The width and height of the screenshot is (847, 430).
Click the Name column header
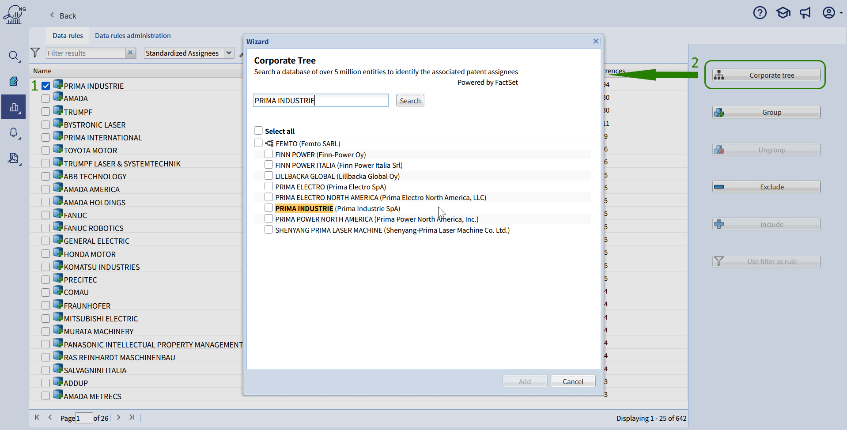click(42, 71)
